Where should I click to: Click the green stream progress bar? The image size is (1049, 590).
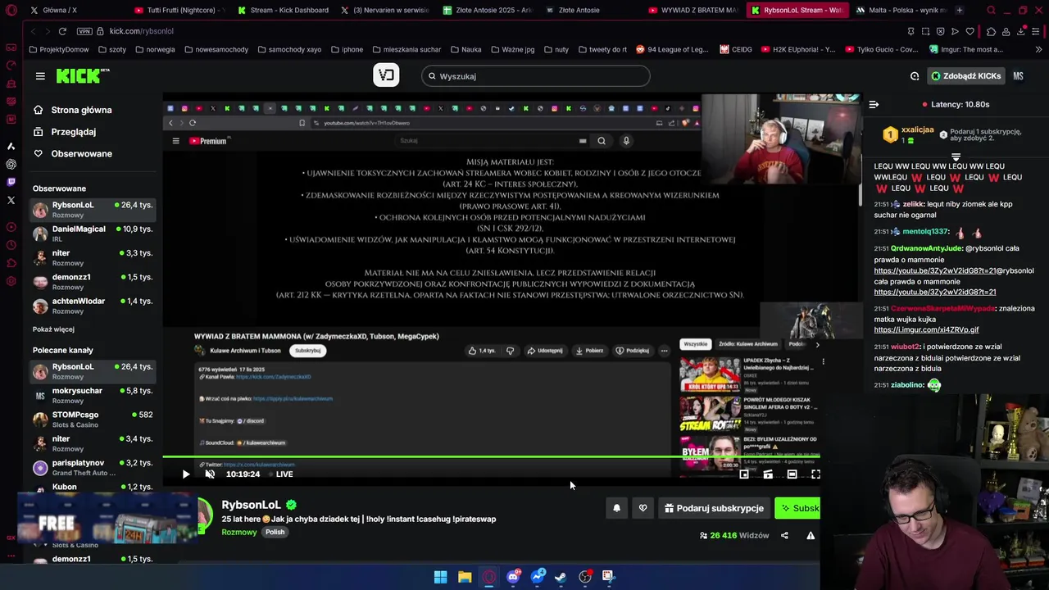click(491, 457)
